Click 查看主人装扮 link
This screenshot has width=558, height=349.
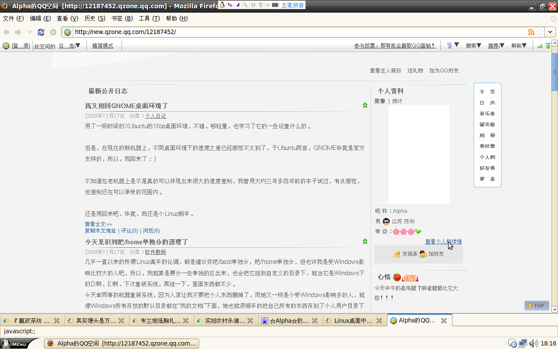[385, 70]
